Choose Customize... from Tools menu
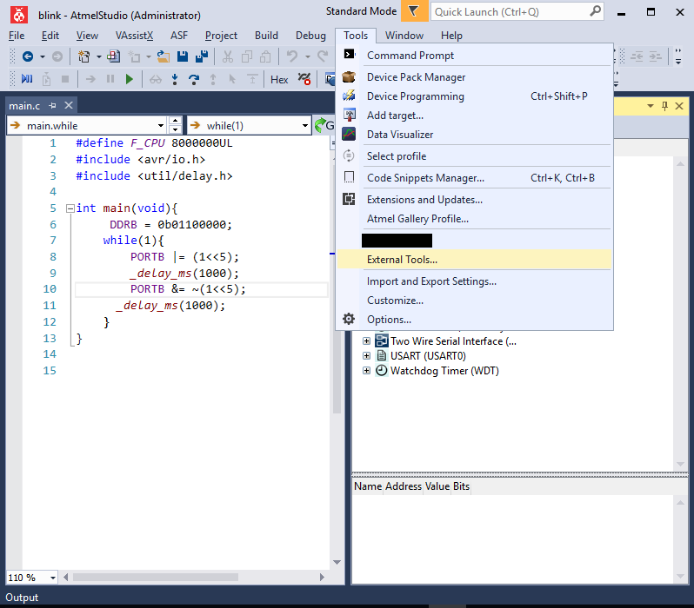The image size is (694, 608). (474, 301)
